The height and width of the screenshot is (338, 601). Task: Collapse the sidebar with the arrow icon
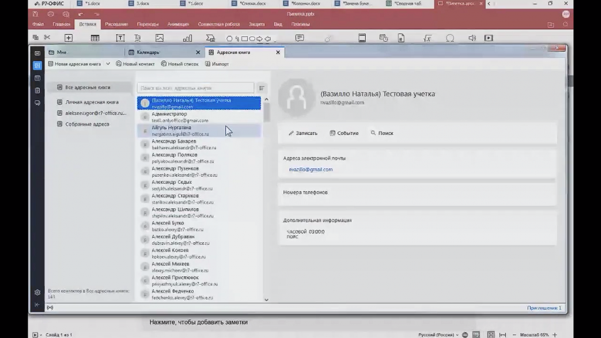(x=37, y=305)
